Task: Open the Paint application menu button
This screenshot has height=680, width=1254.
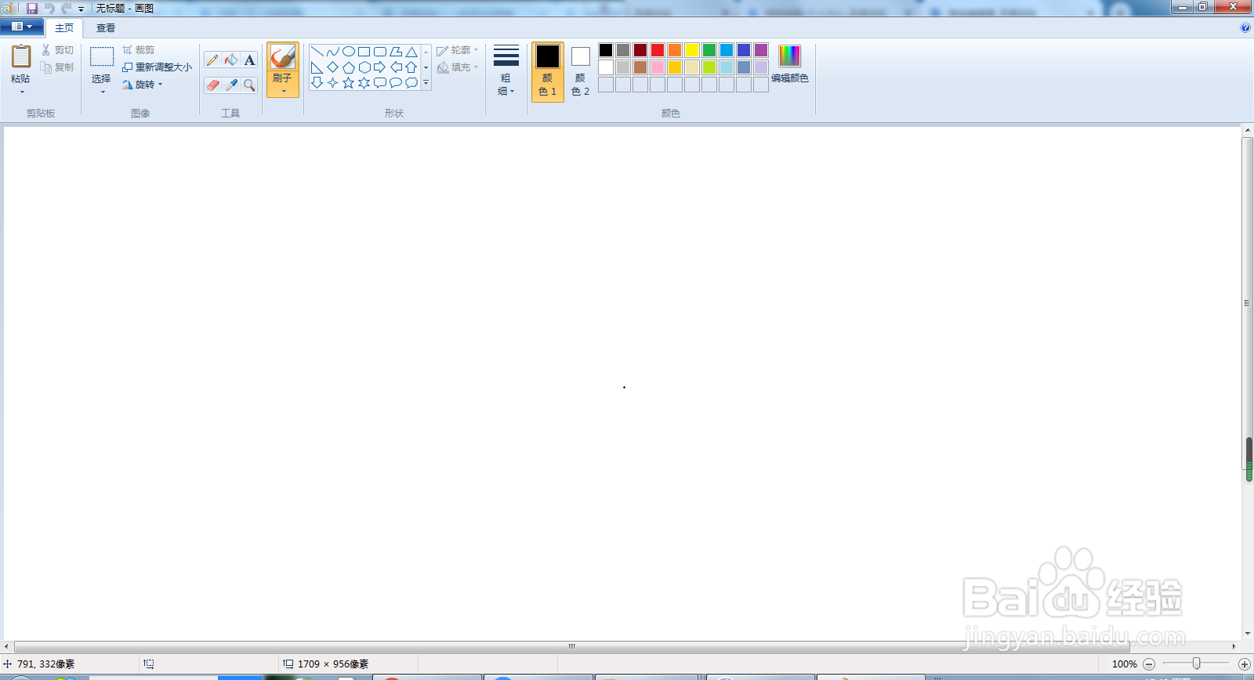Action: [22, 27]
